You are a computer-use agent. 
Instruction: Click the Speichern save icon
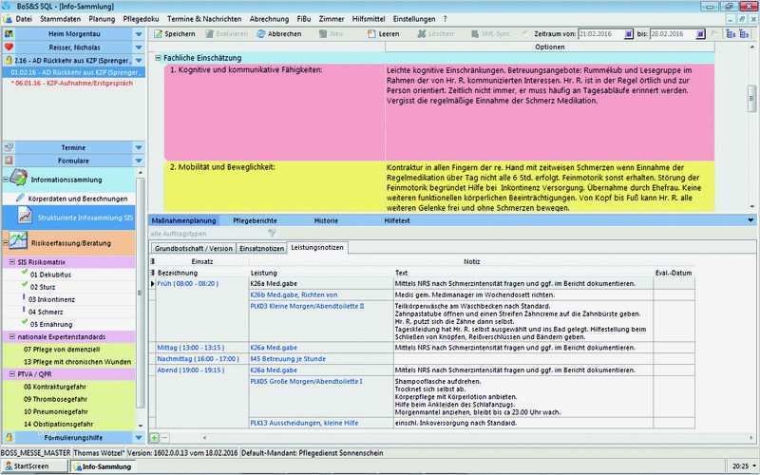[x=158, y=34]
